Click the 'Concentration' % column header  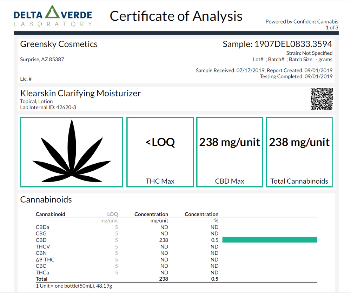pos(201,214)
